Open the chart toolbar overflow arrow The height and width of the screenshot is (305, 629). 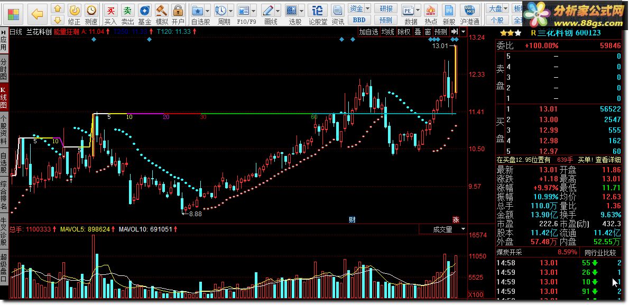464,32
